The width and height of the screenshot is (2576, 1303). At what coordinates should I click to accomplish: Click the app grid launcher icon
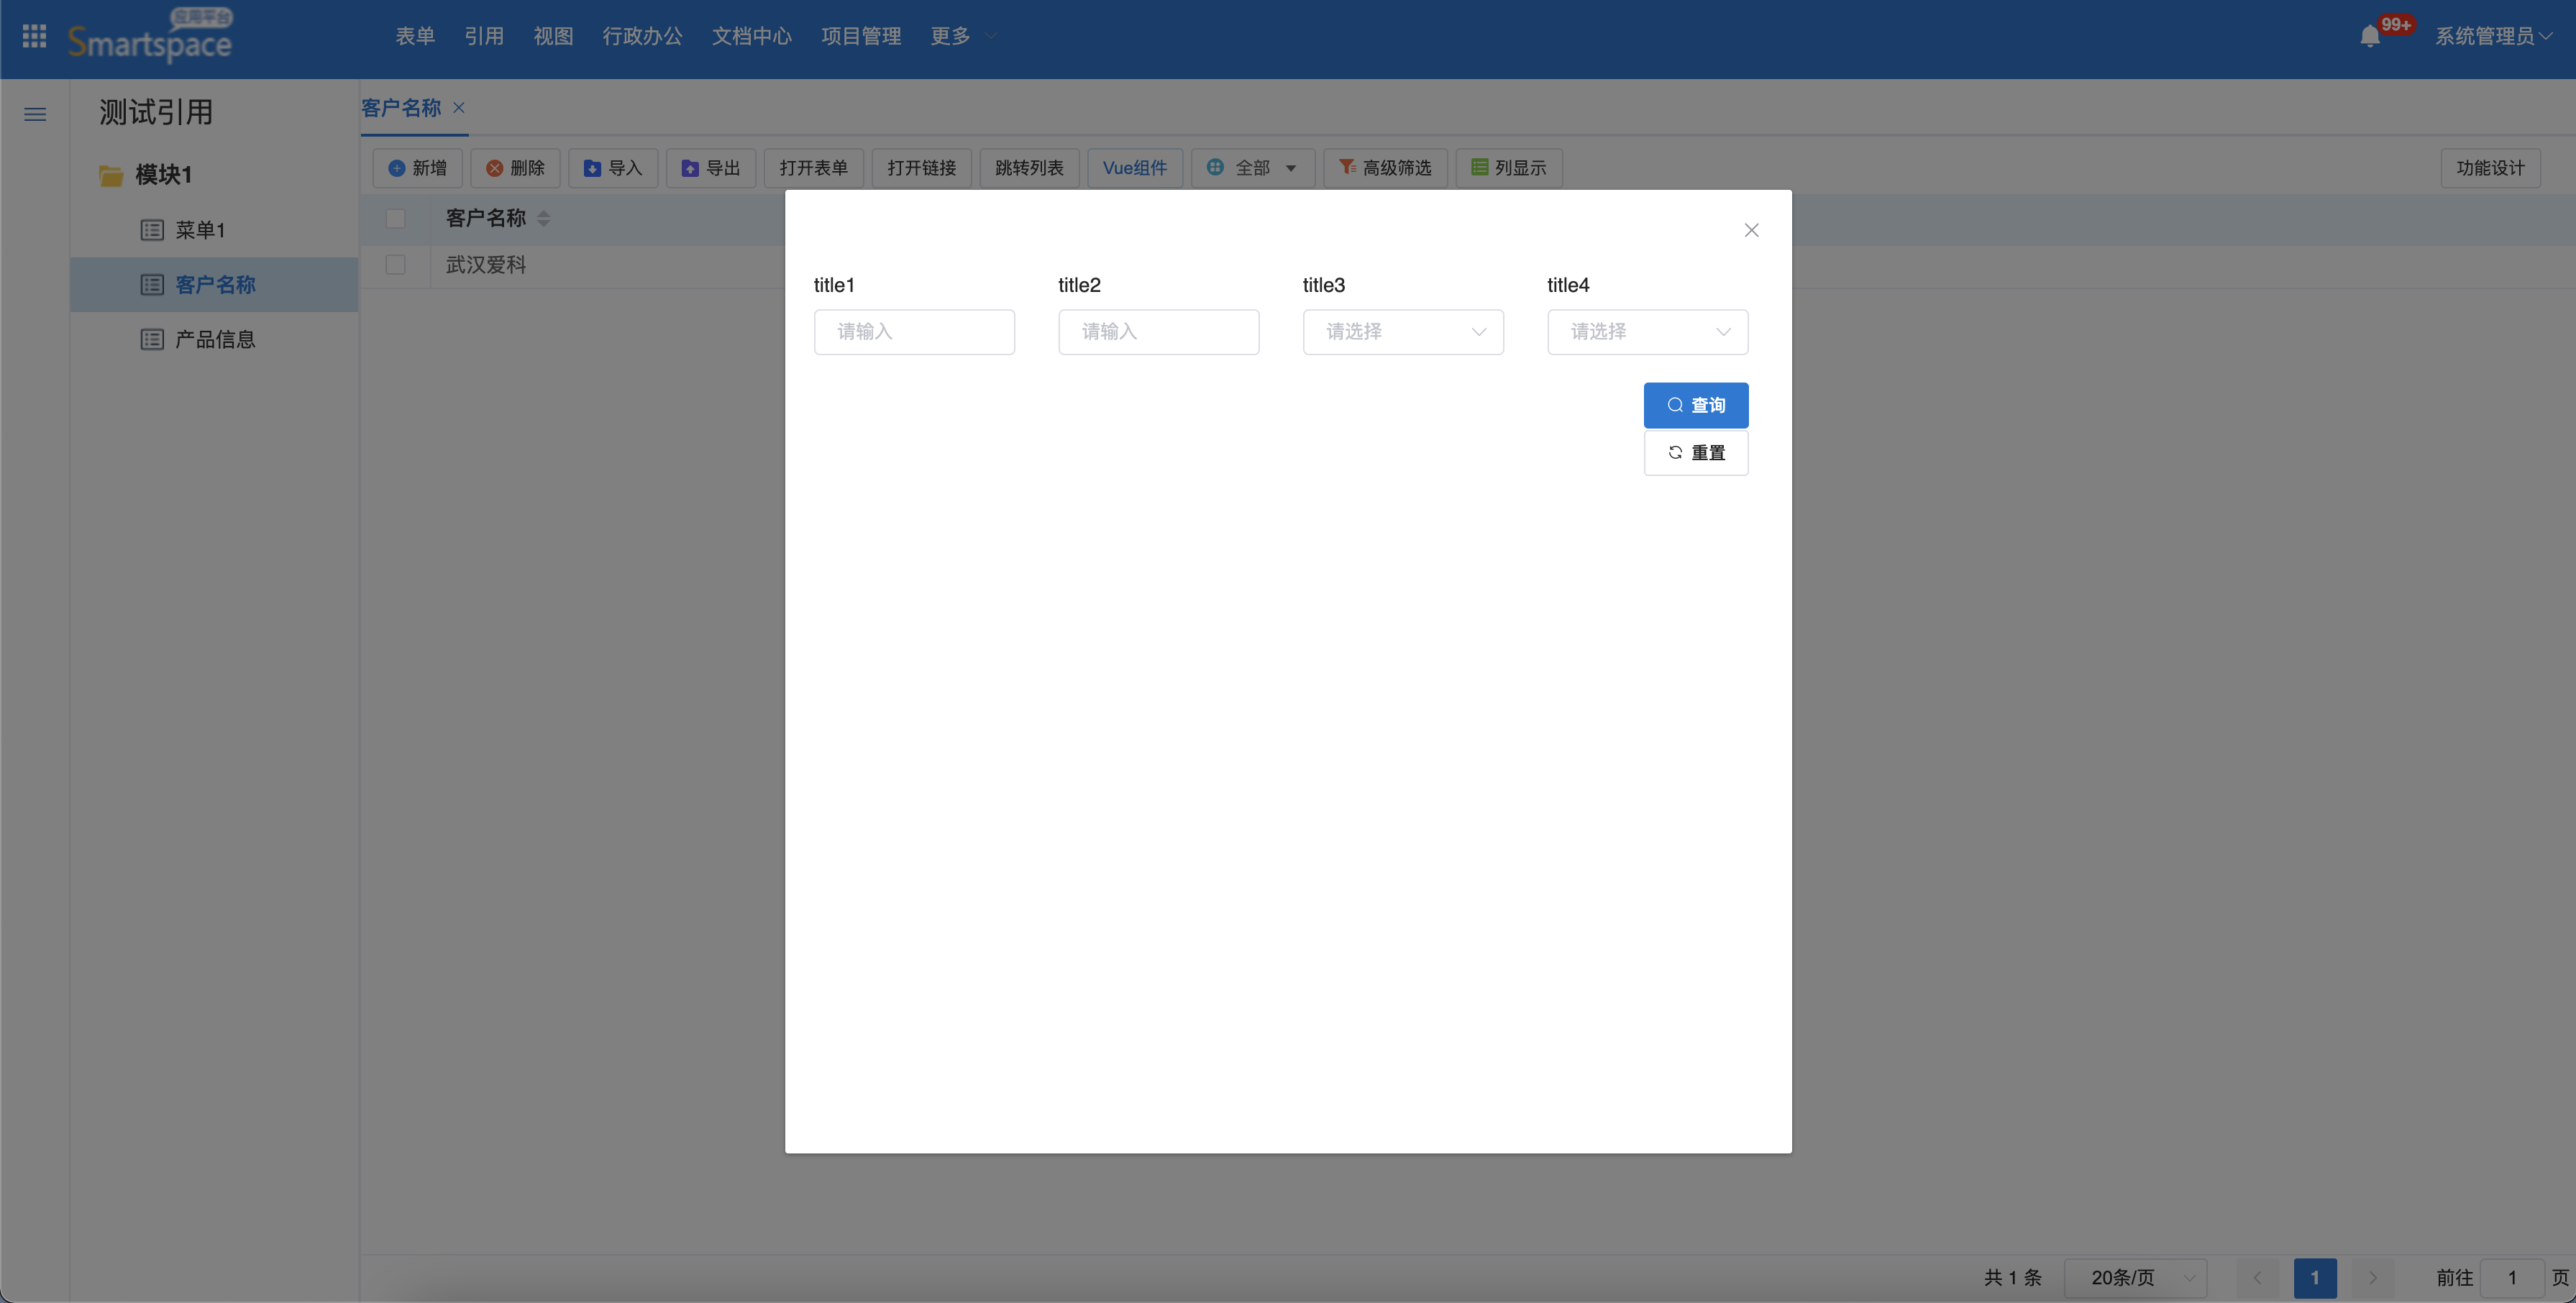(34, 36)
